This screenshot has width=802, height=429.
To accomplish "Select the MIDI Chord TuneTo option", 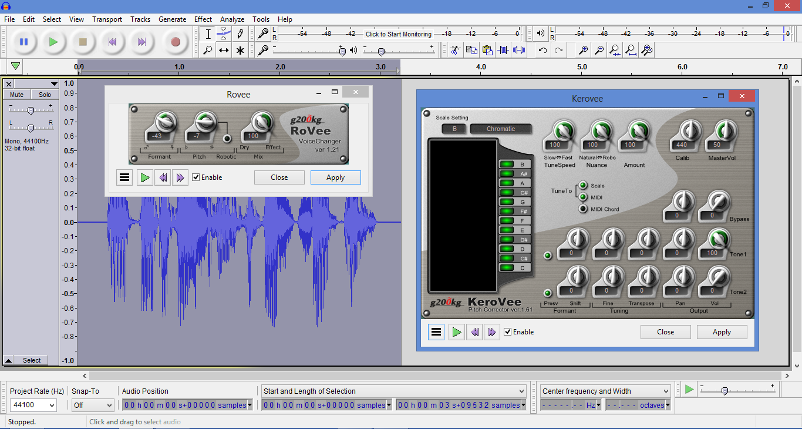I will [583, 209].
